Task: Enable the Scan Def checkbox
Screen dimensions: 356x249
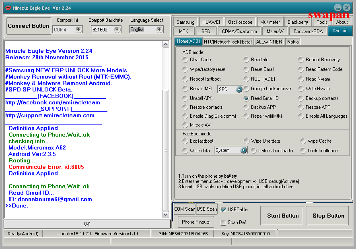Action: tap(223, 222)
